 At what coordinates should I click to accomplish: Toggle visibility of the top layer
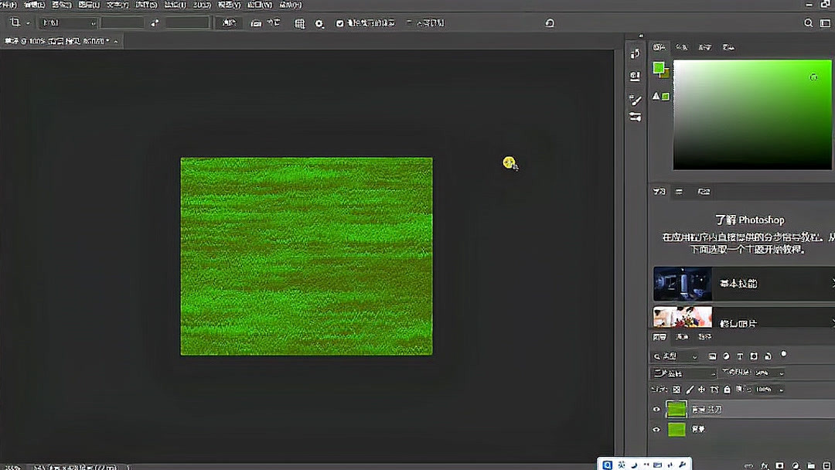(656, 408)
